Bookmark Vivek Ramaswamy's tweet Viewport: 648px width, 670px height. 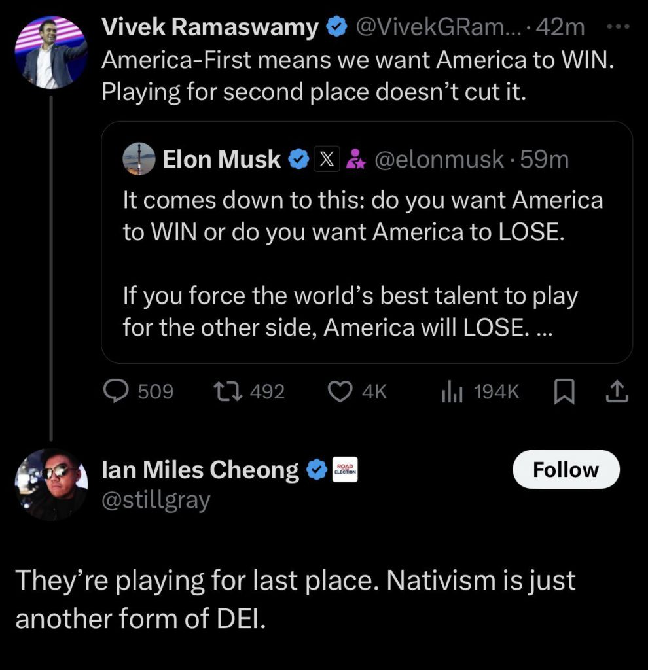[x=563, y=391]
